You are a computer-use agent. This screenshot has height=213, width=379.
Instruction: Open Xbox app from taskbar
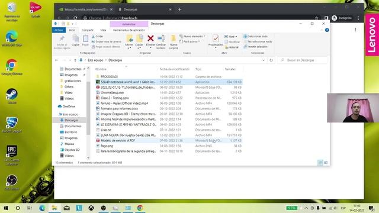pos(91,208)
